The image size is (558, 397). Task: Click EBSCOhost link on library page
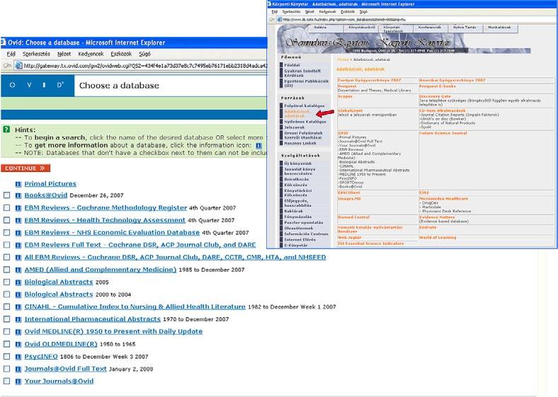348,192
